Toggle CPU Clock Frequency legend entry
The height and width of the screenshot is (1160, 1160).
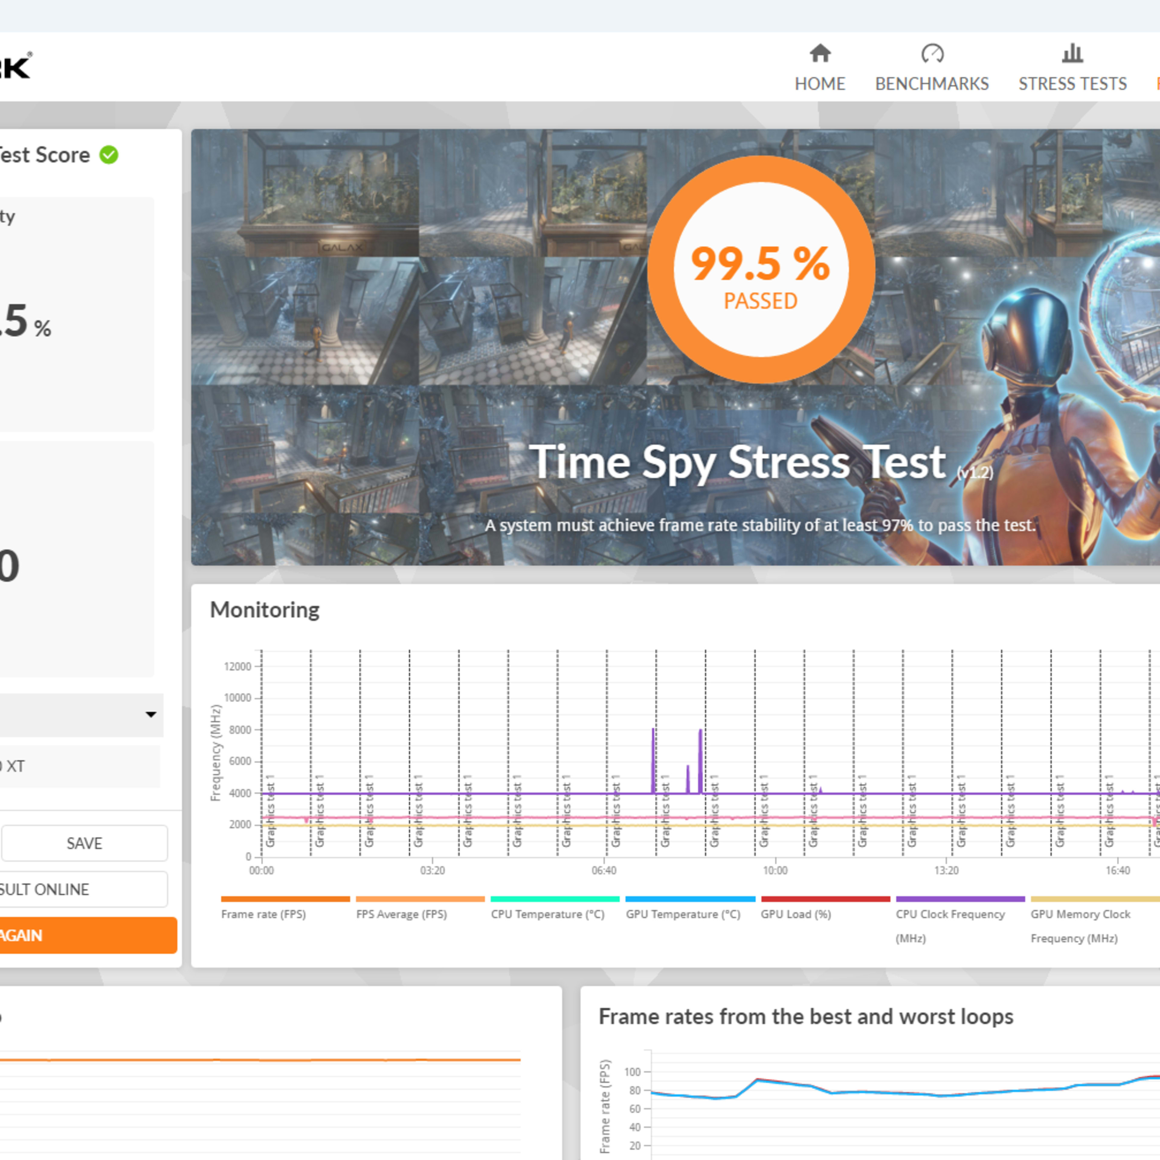(960, 920)
